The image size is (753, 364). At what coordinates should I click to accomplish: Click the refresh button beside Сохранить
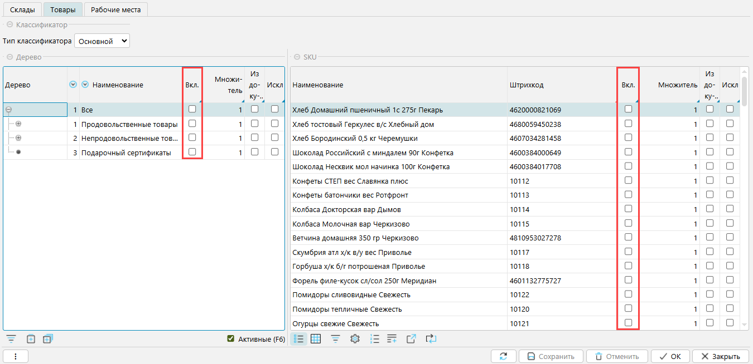point(504,356)
